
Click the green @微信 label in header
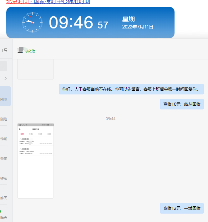click(x=31, y=51)
